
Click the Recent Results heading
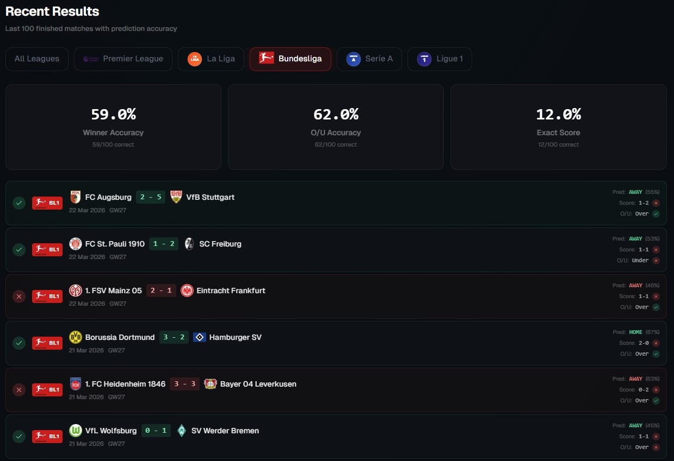coord(52,11)
